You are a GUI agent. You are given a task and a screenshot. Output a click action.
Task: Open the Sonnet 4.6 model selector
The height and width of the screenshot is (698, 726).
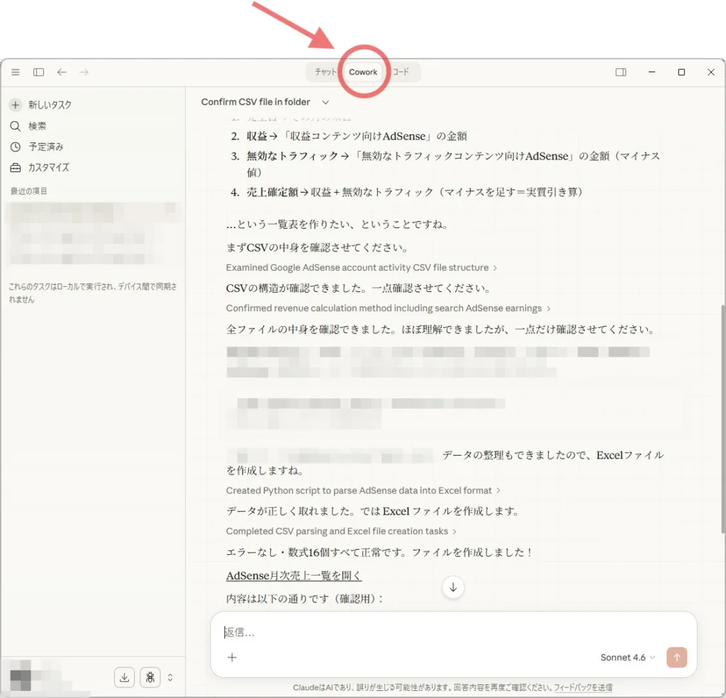tap(627, 658)
